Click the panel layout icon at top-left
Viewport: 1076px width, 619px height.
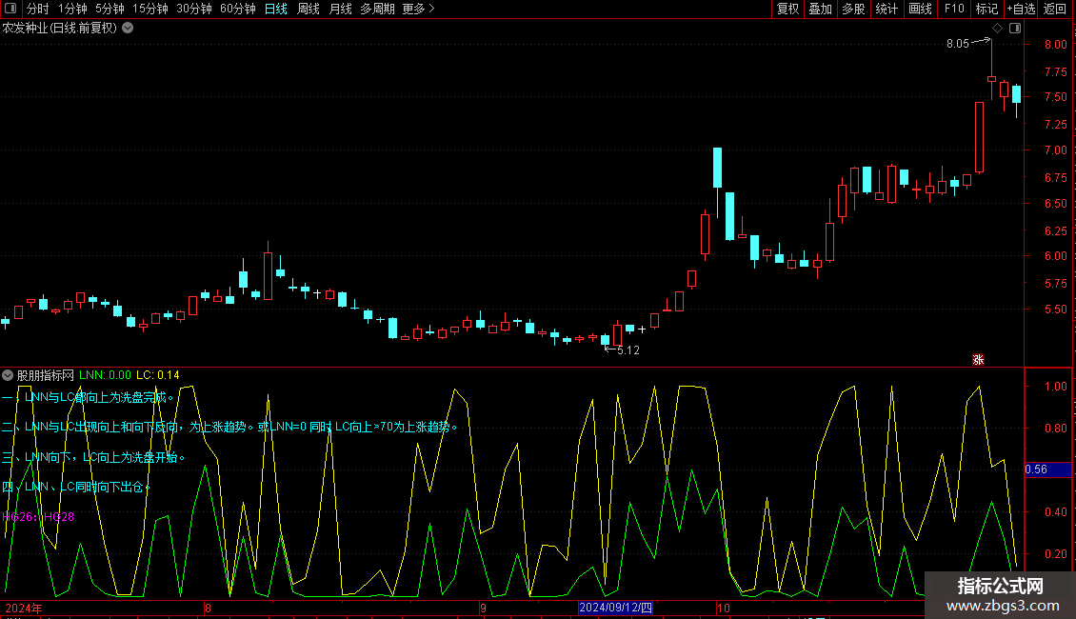tap(10, 9)
